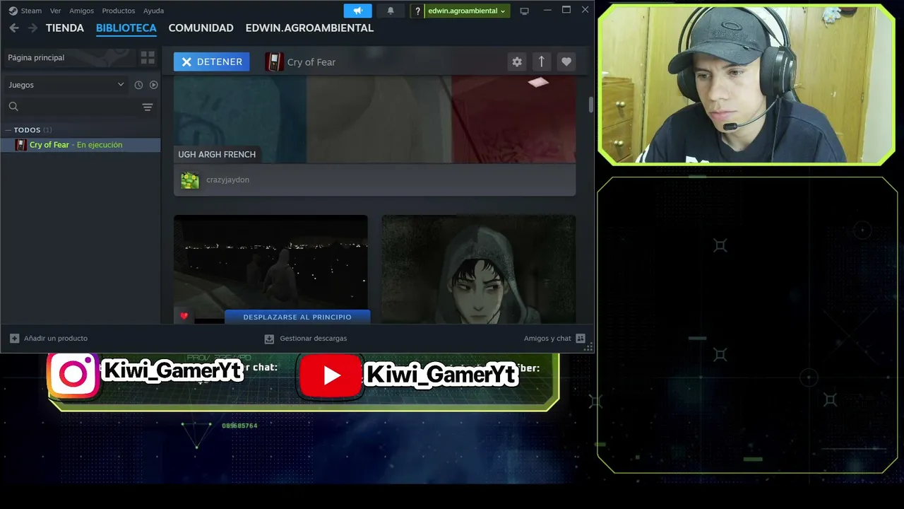904x509 pixels.
Task: Switch to the TIENDA tab
Action: (x=65, y=28)
